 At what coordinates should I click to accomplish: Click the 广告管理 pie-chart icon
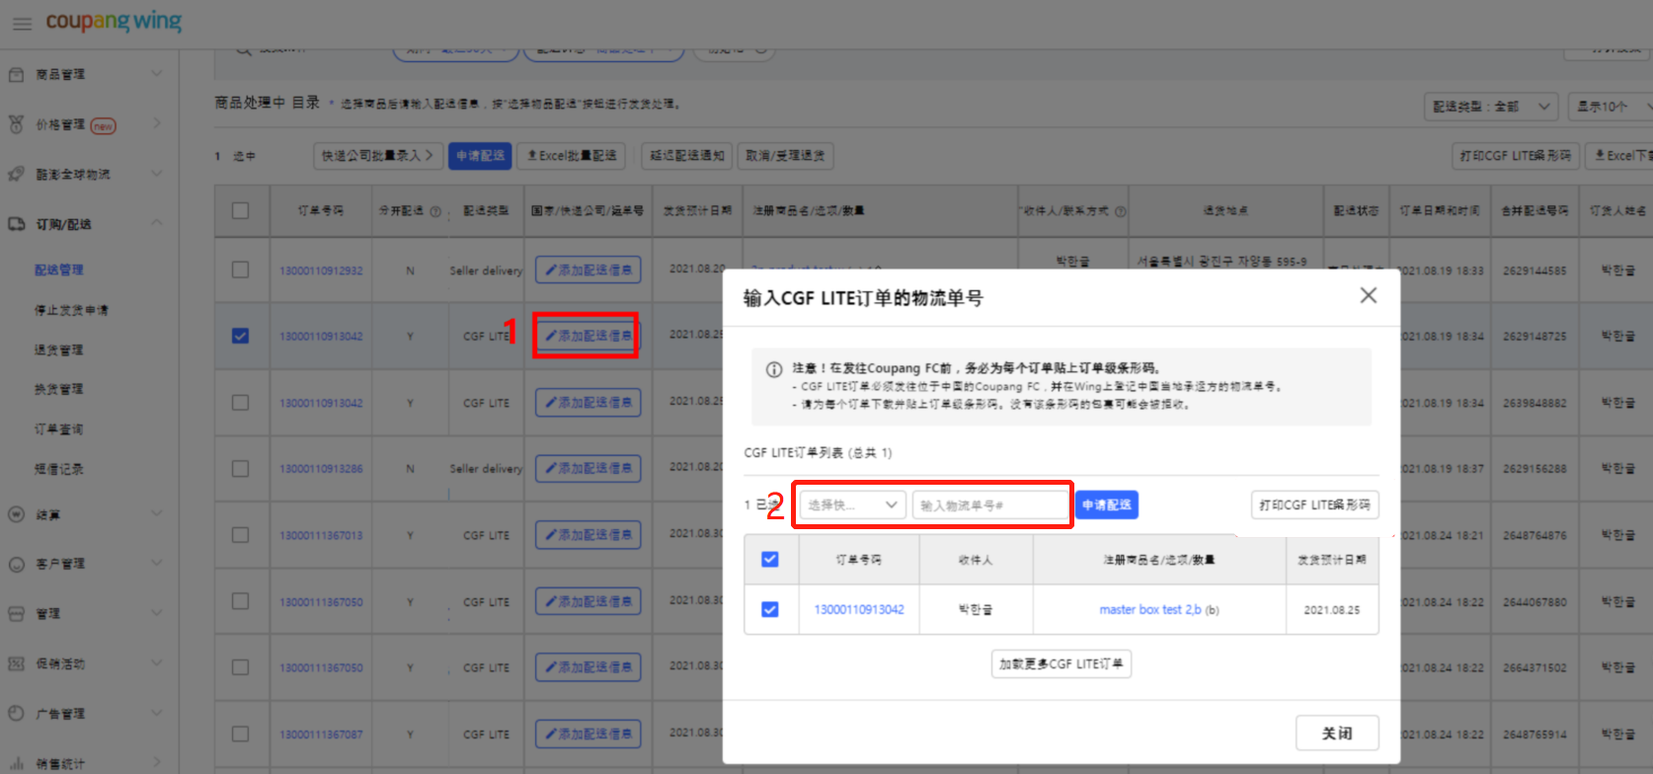16,713
